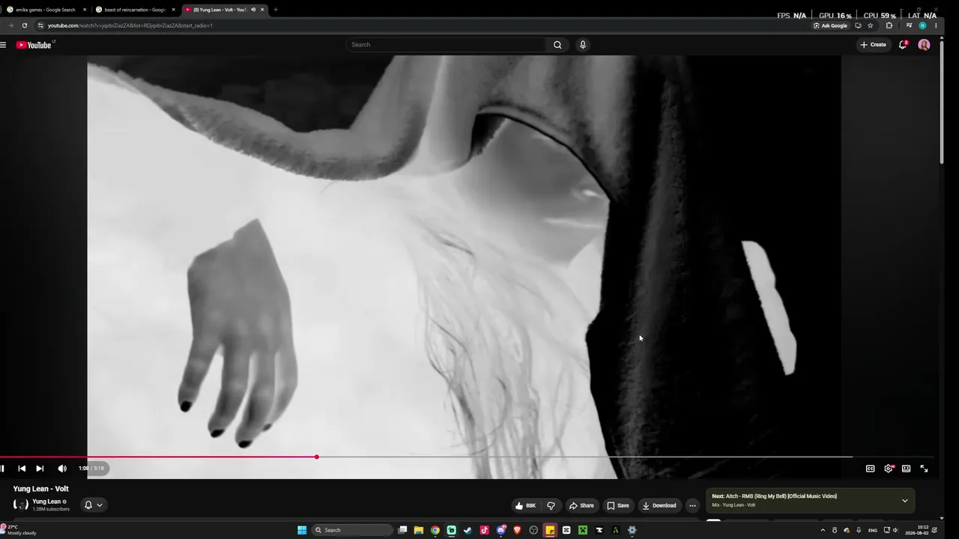
Task: Expand the Next: Aitch - RMS mix panel
Action: pyautogui.click(x=904, y=501)
